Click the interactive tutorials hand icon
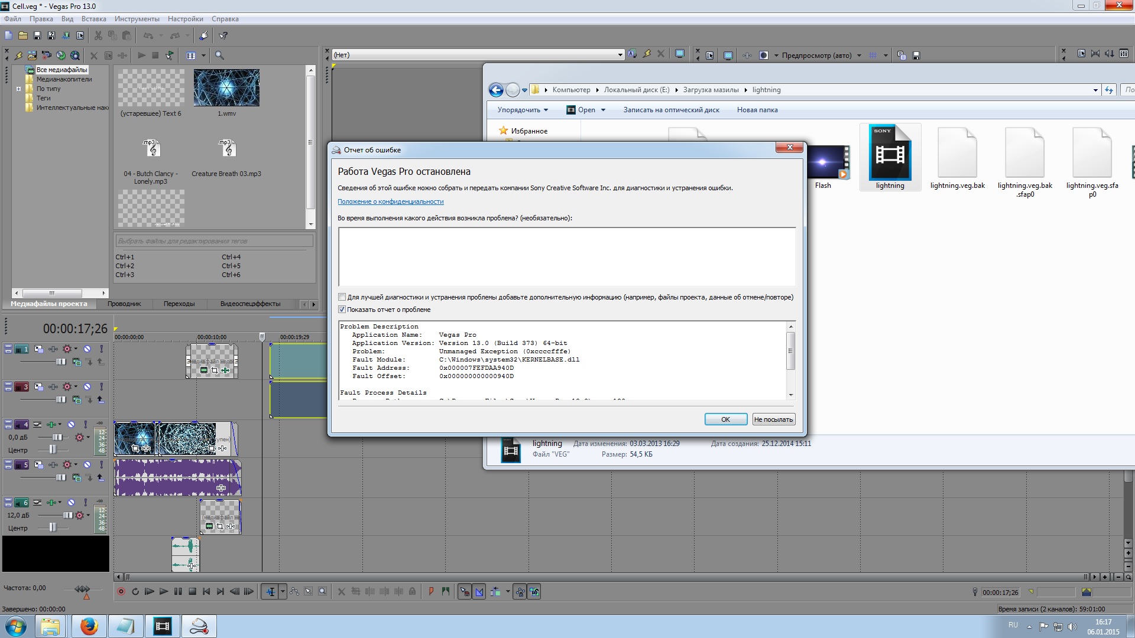The image size is (1135, 638). [x=203, y=36]
